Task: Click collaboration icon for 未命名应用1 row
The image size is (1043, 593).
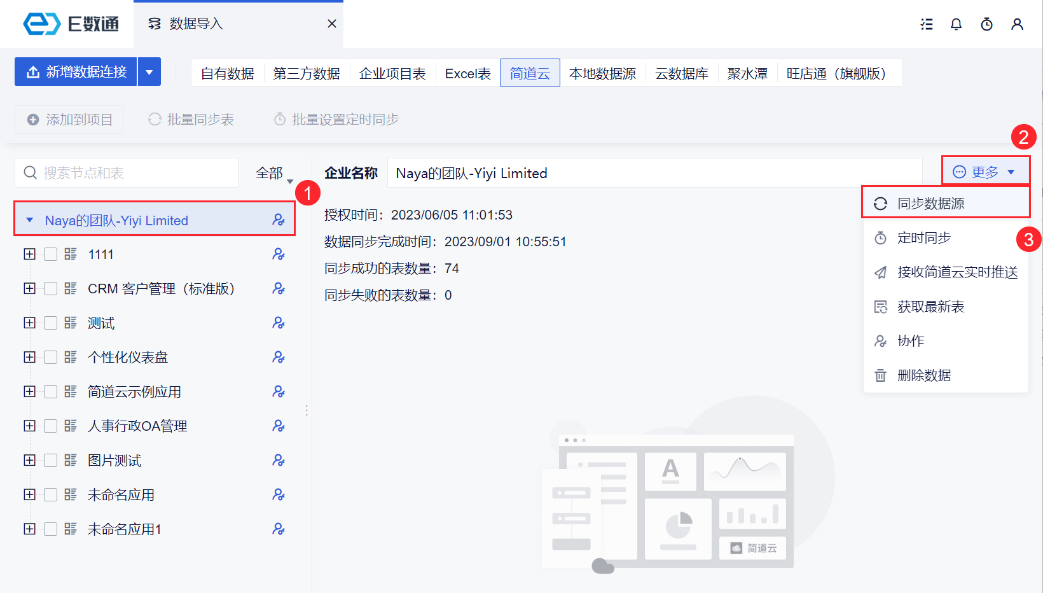Action: click(279, 529)
